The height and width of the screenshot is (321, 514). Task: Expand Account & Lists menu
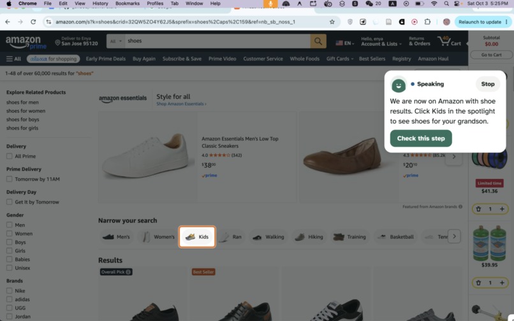point(381,41)
